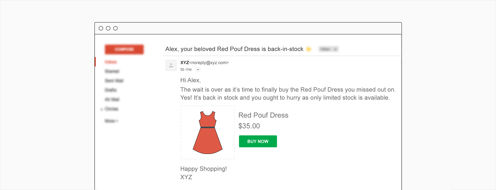The image size is (496, 190).
Task: Click the sender's profile avatar icon
Action: tap(171, 65)
